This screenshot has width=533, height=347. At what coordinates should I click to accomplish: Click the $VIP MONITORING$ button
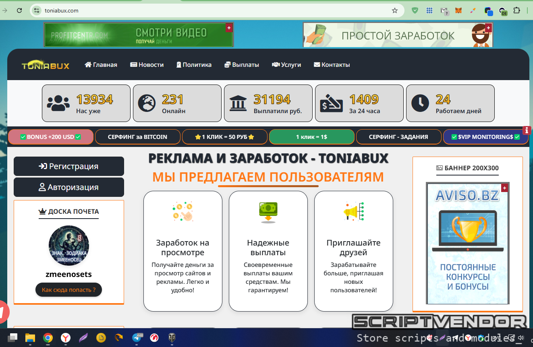tap(485, 137)
